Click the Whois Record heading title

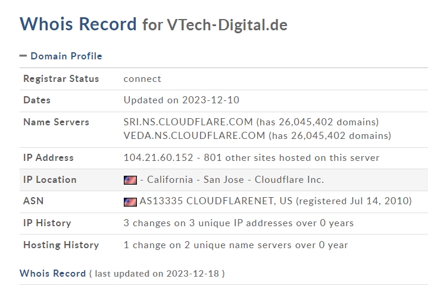point(78,24)
